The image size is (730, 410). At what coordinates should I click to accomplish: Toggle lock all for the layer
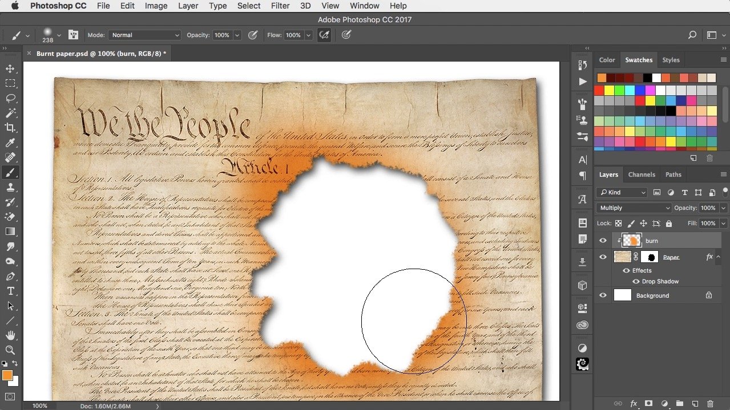[669, 224]
